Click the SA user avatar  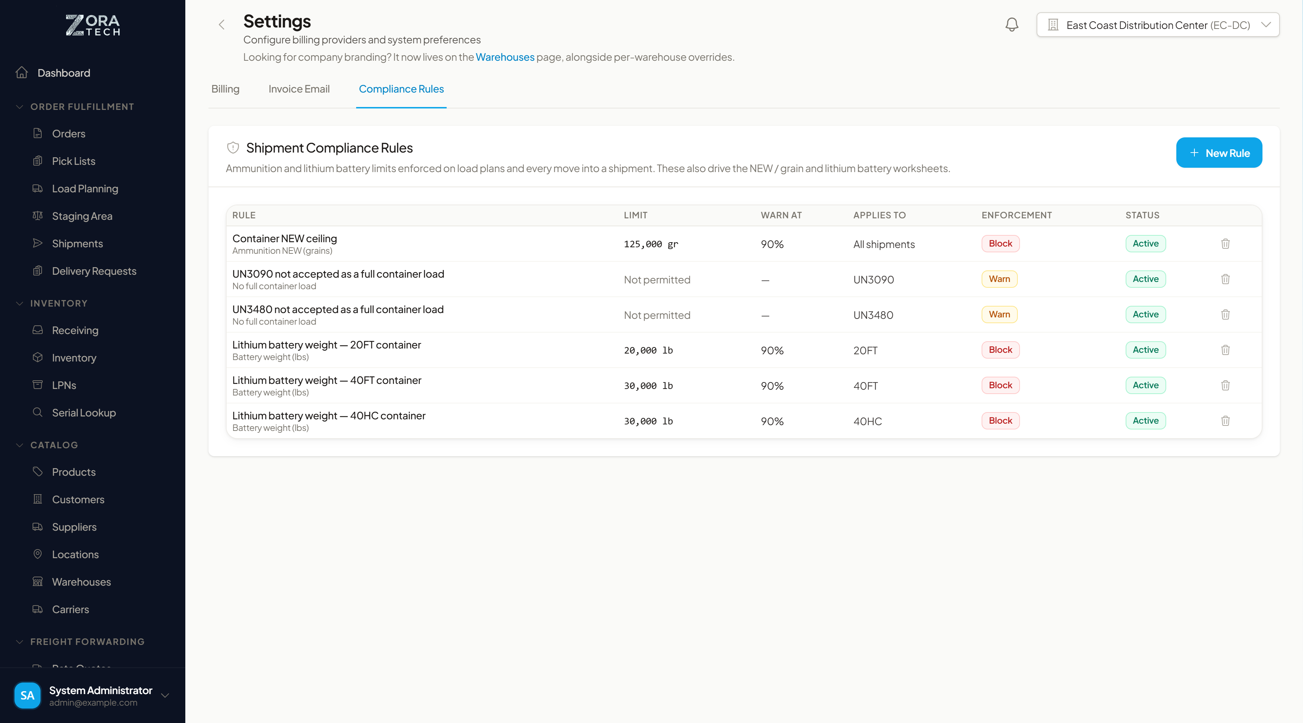(x=27, y=695)
